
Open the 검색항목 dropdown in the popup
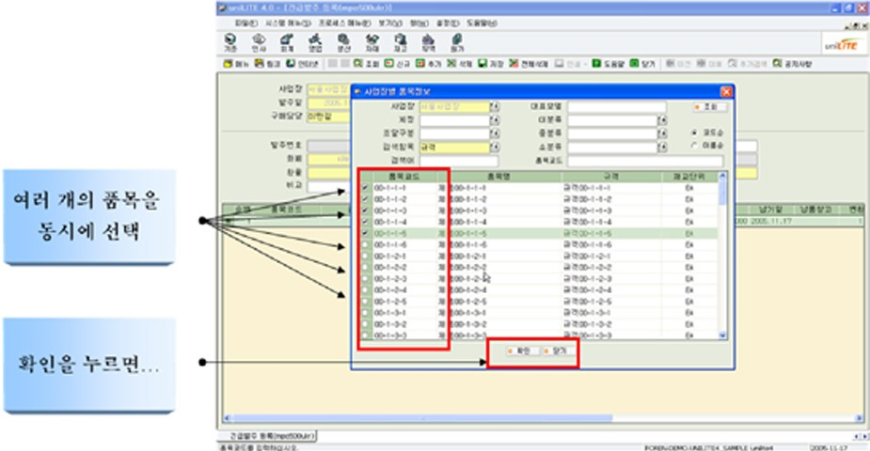[495, 148]
